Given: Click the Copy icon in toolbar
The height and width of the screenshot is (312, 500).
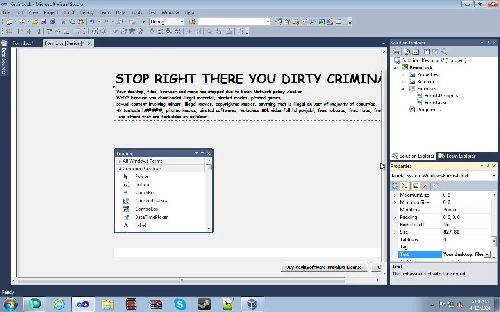Looking at the screenshot, I should pyautogui.click(x=72, y=21).
